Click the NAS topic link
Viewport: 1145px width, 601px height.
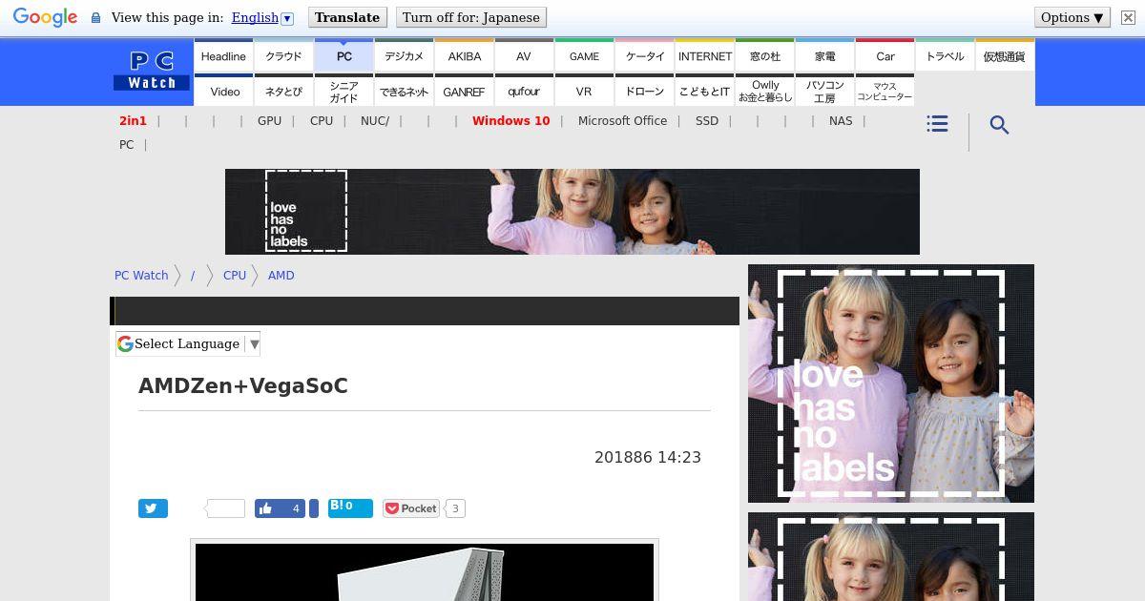(841, 121)
